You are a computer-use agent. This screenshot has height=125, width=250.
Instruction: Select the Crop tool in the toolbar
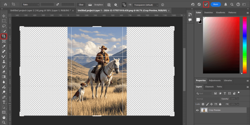pyautogui.click(x=4, y=36)
